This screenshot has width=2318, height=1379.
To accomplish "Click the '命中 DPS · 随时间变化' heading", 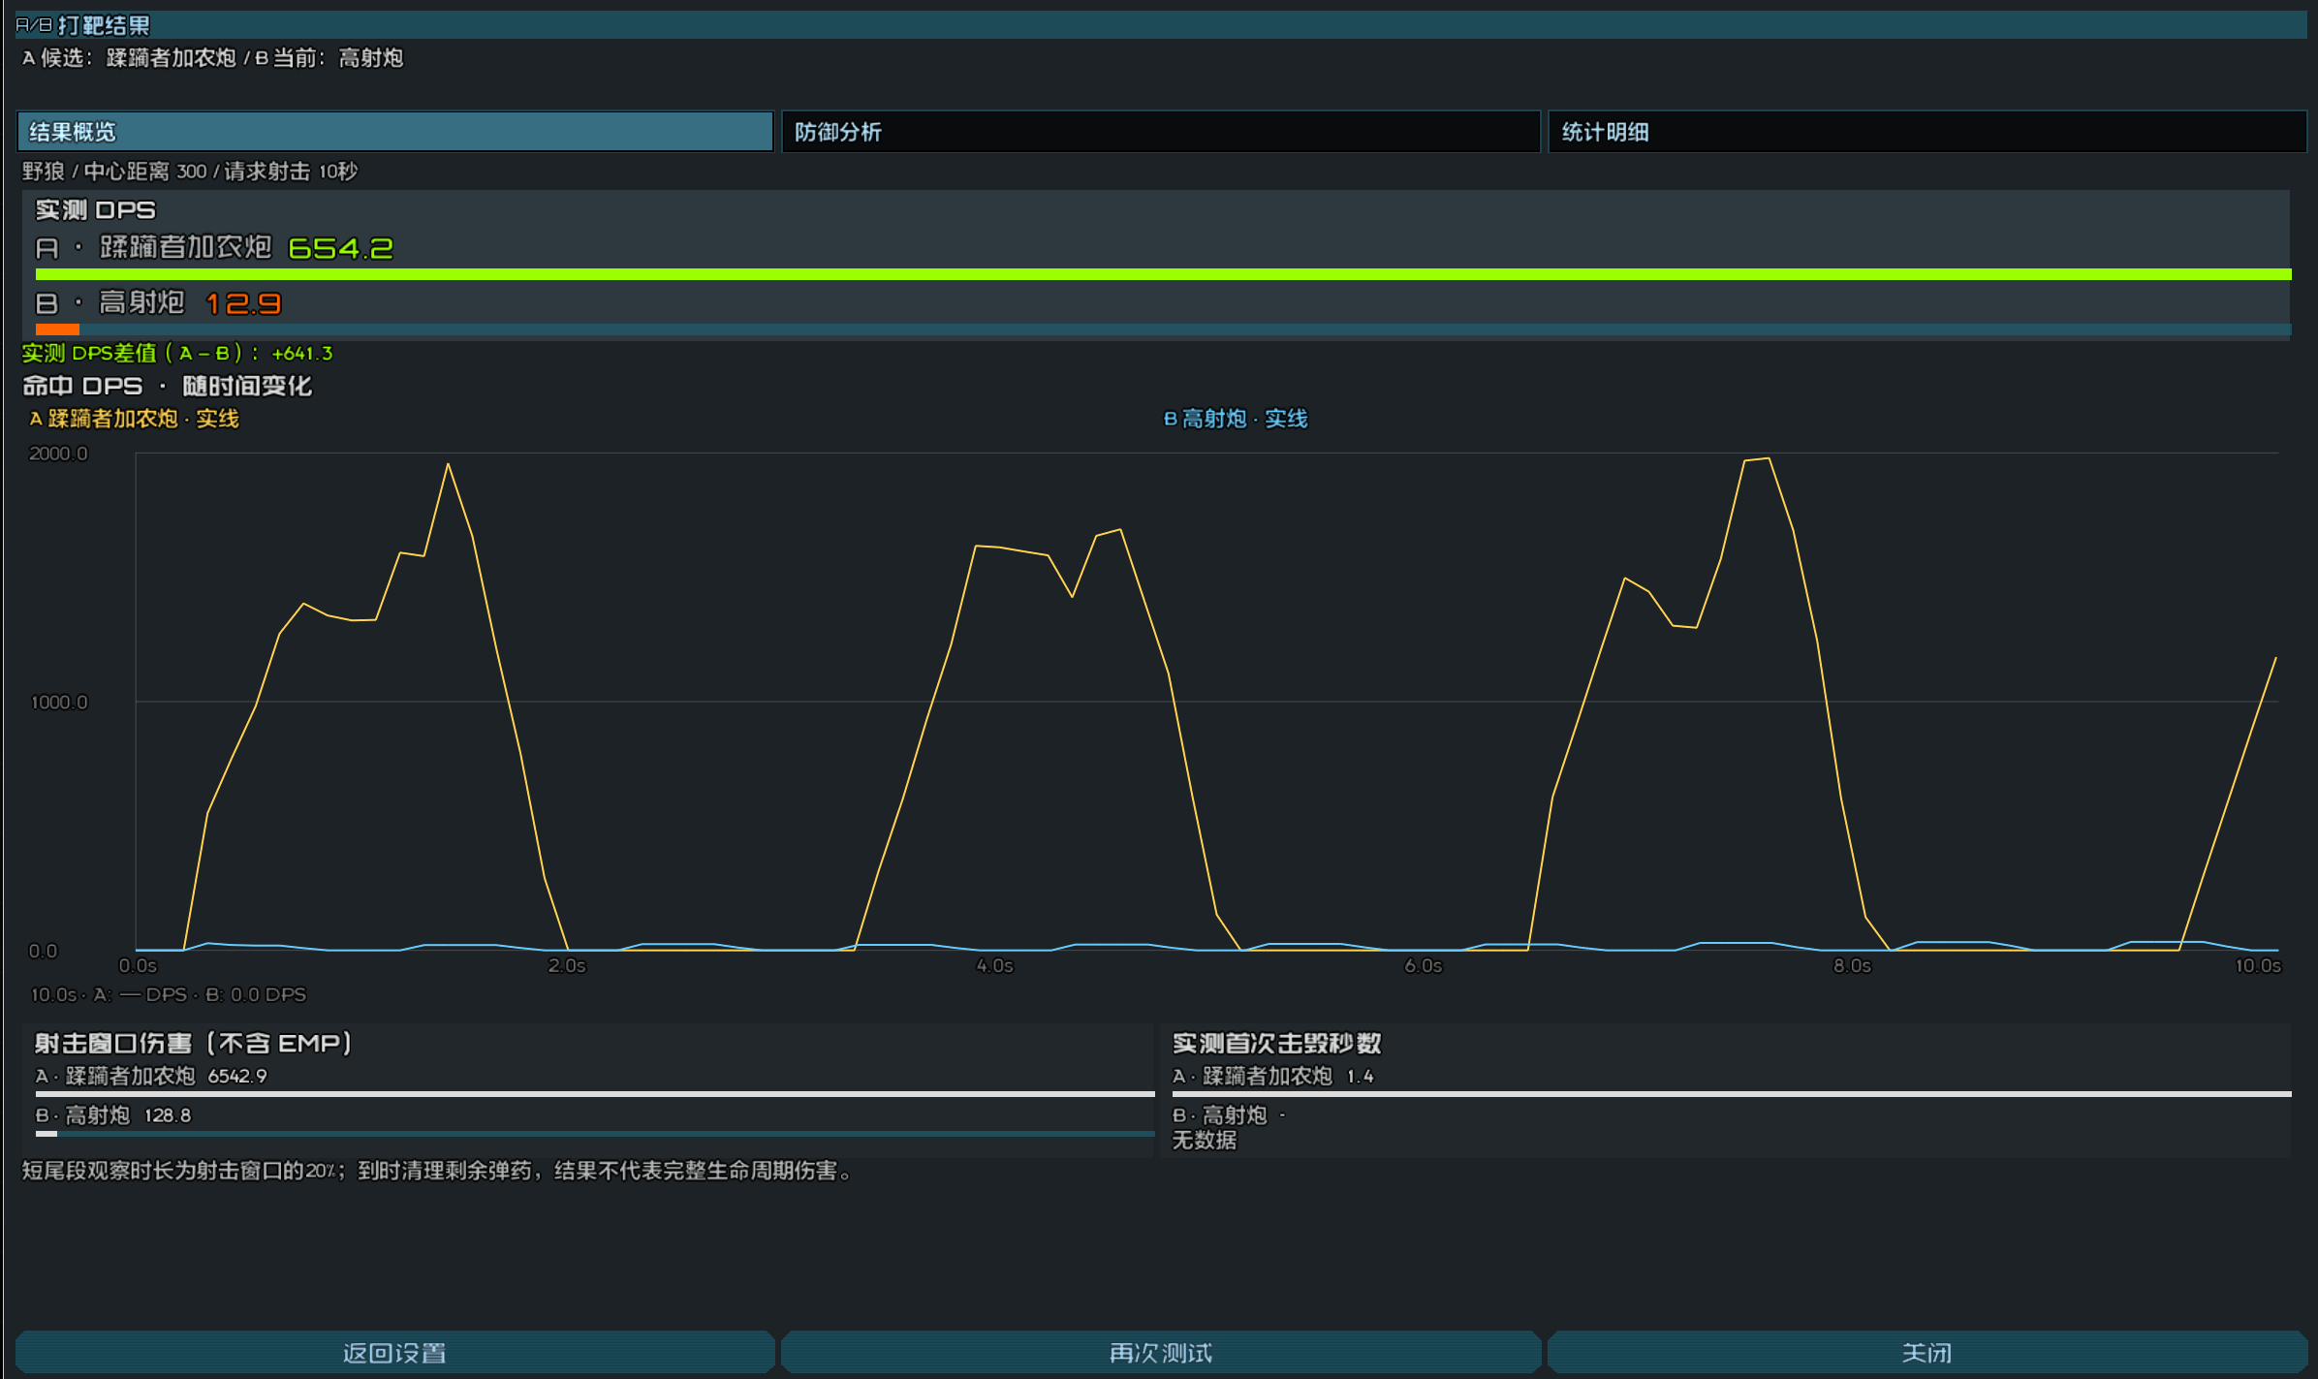I will click(x=167, y=386).
